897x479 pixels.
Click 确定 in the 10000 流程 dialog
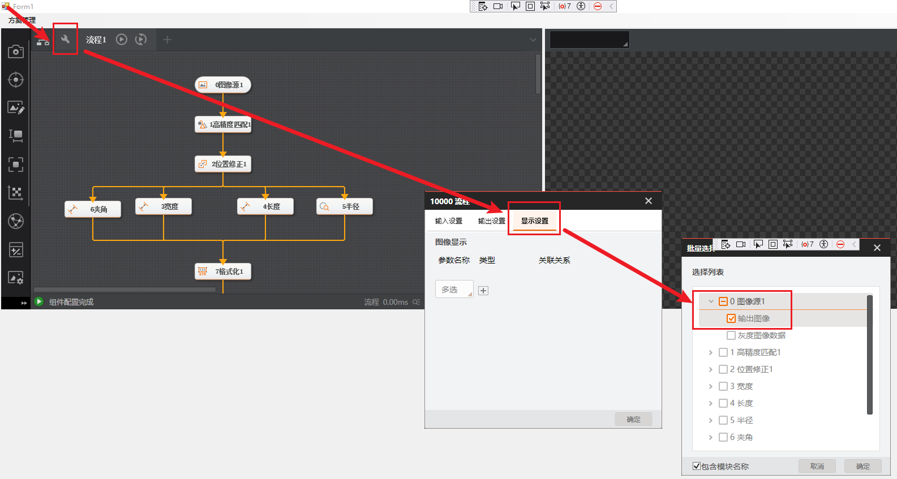[x=633, y=420]
